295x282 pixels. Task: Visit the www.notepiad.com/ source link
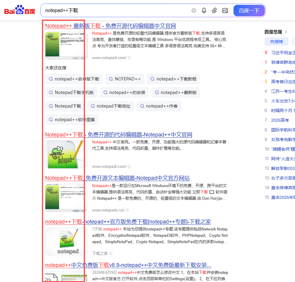point(109,58)
